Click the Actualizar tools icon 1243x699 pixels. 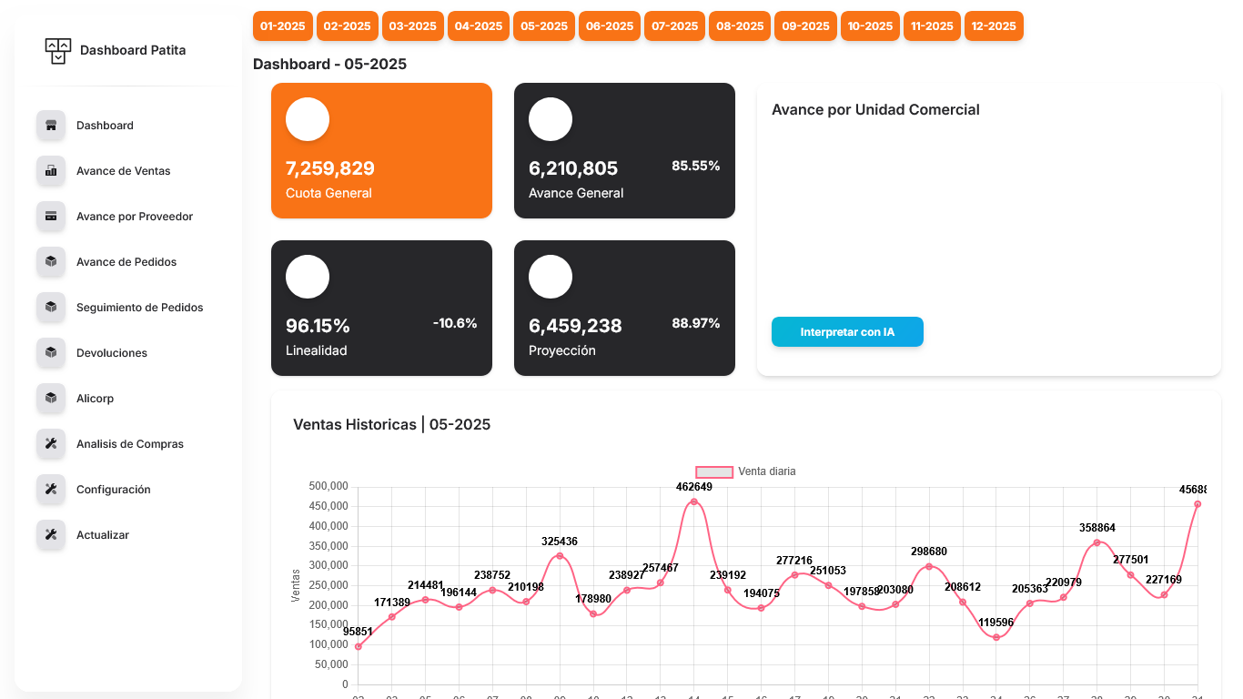coord(50,534)
